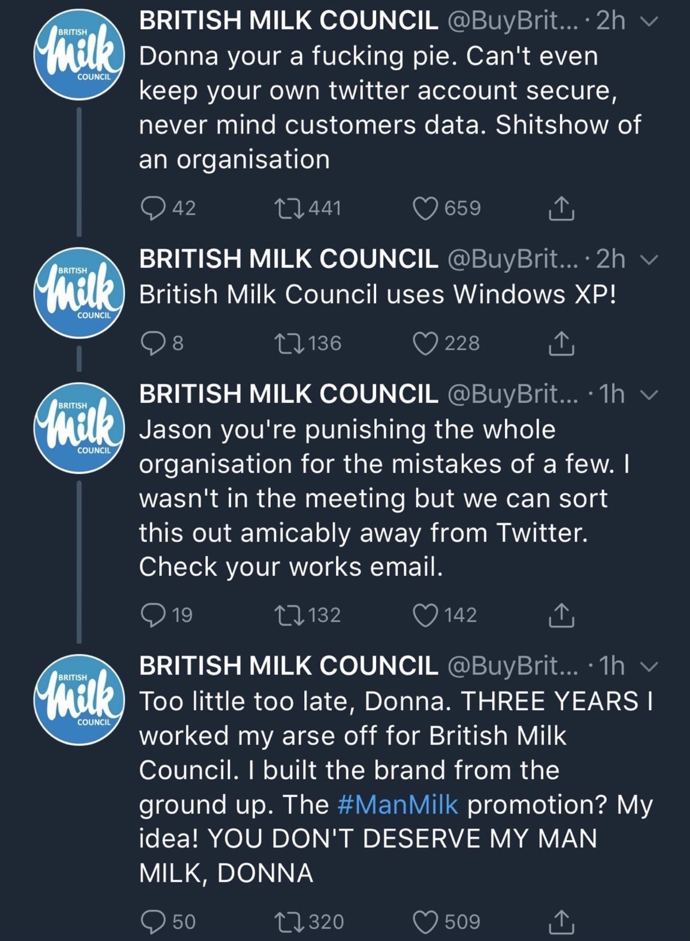This screenshot has width=690, height=941.
Task: Like the 'Too little too late' tweet
Action: click(x=425, y=922)
